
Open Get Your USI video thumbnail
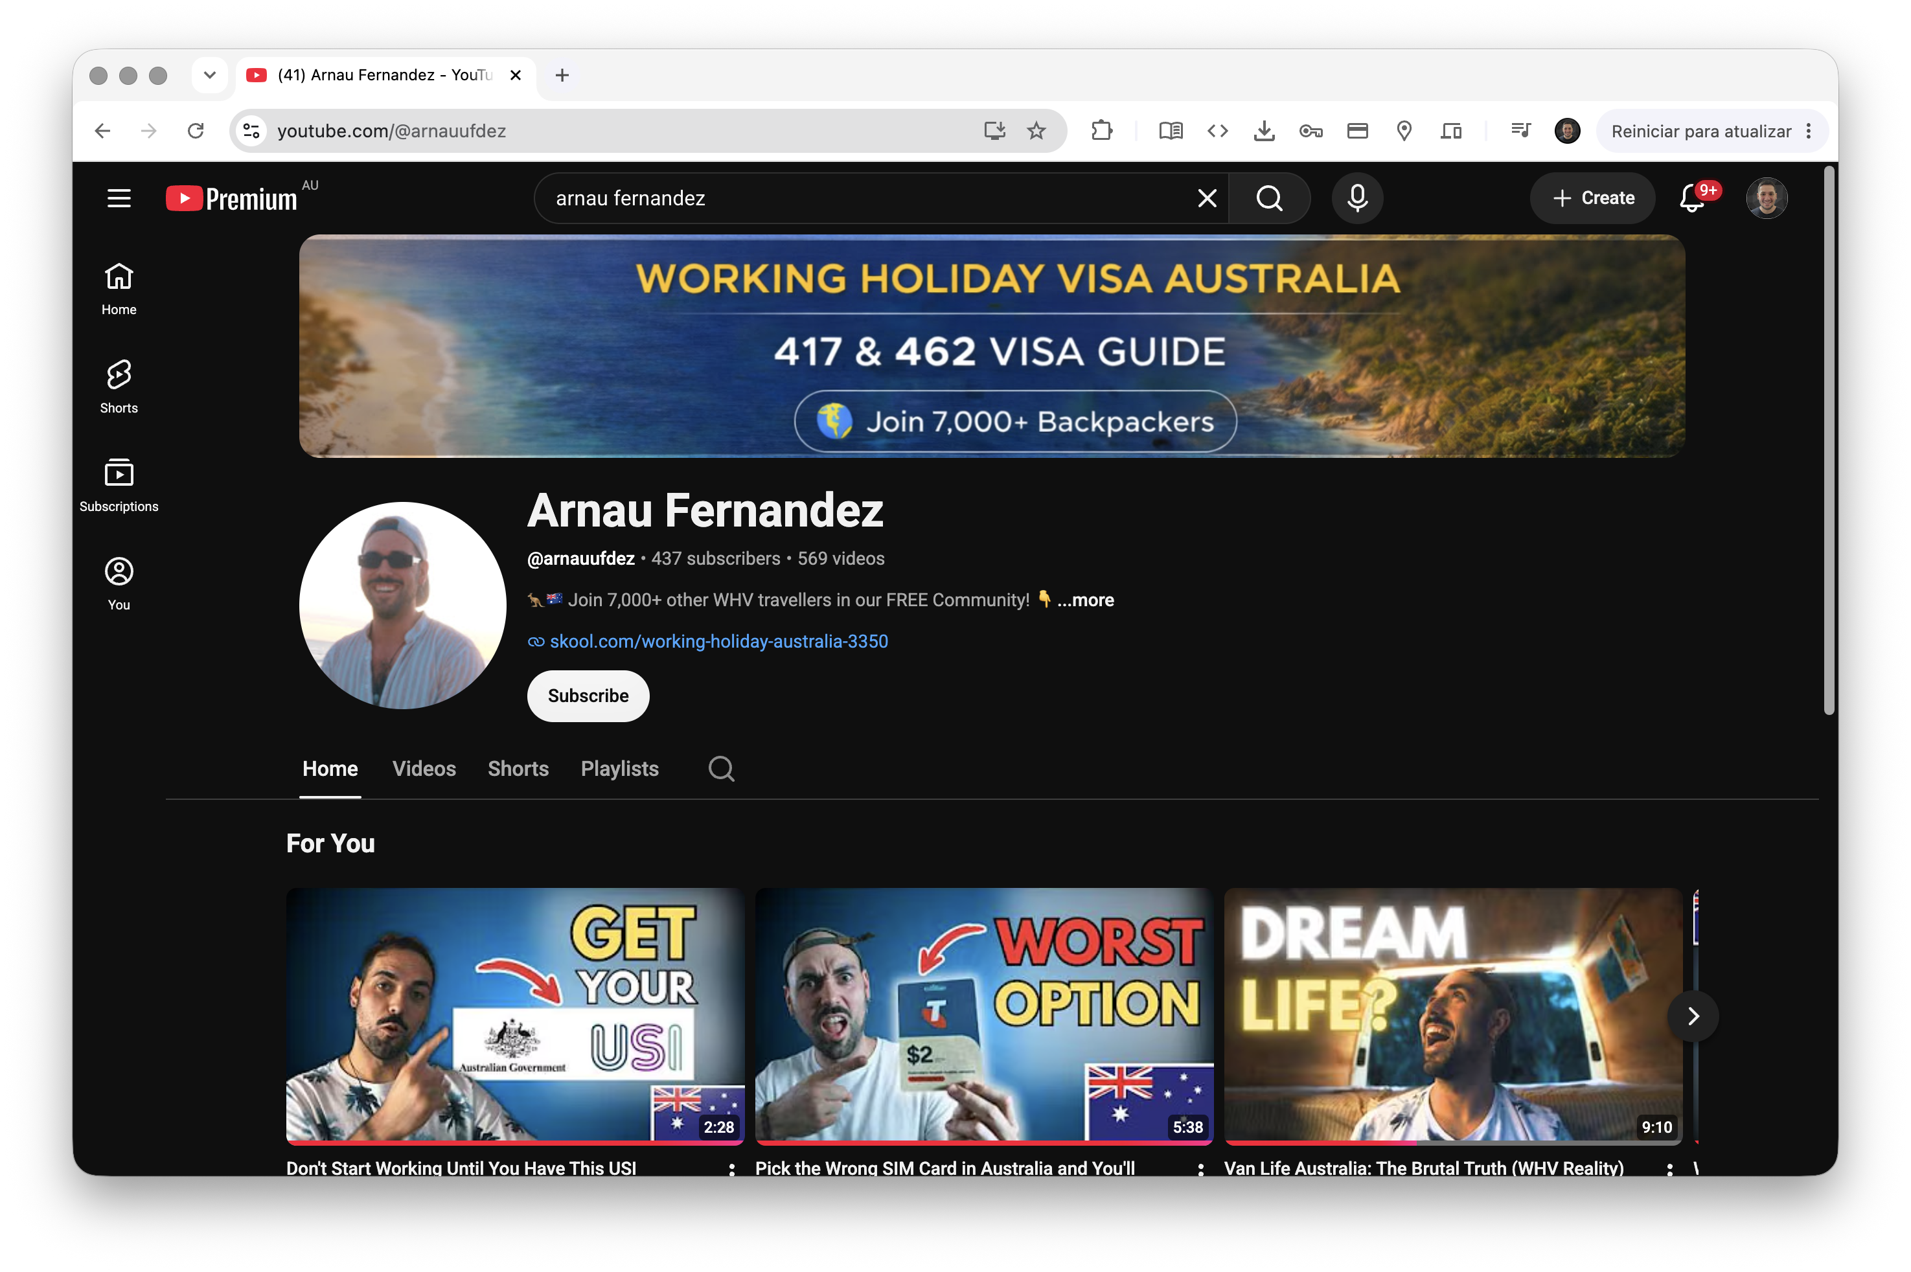(514, 1016)
